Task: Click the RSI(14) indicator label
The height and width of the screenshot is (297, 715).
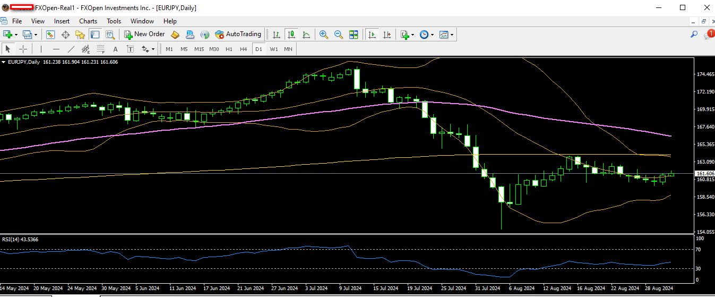Action: point(20,239)
